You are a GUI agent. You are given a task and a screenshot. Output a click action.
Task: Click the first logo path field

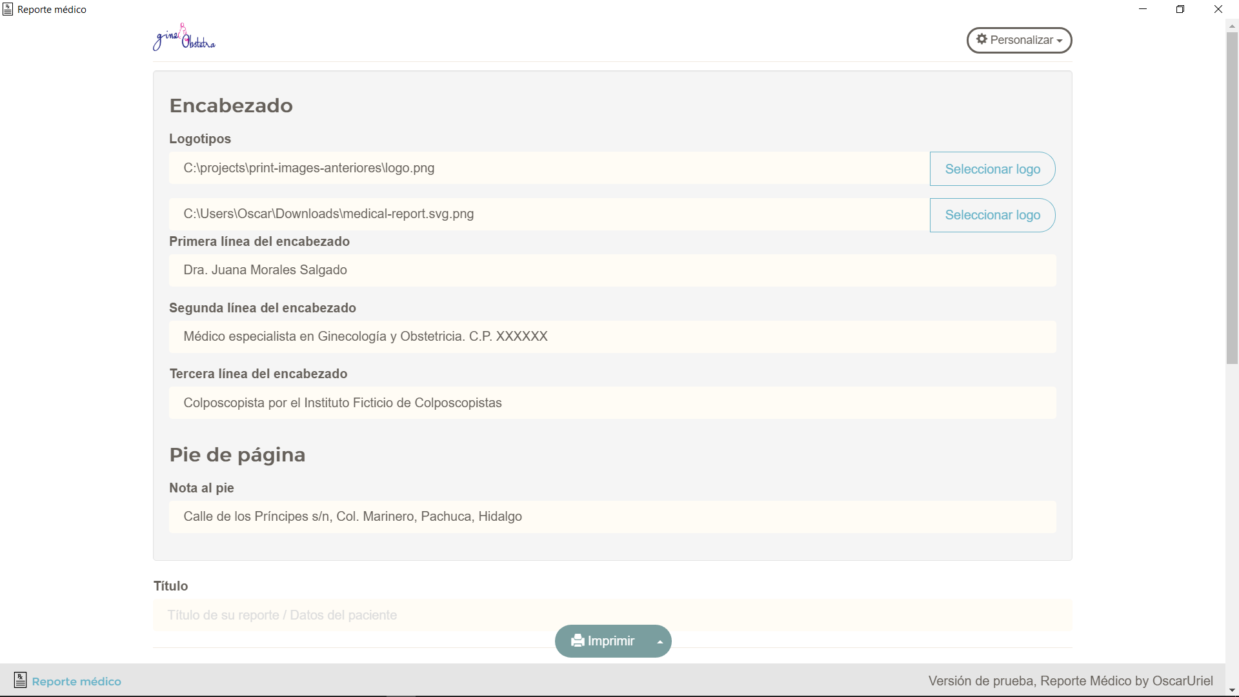(549, 168)
